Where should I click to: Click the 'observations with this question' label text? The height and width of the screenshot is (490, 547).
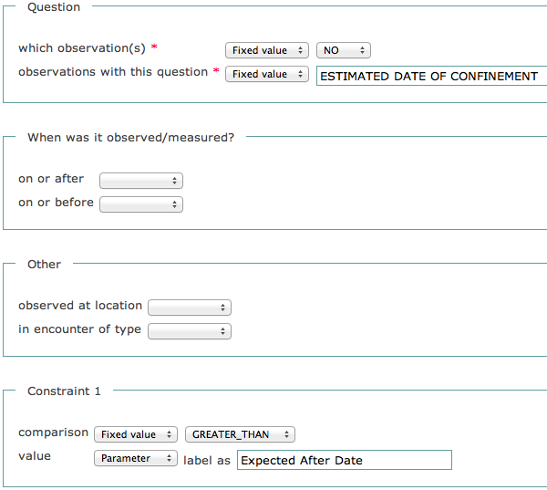click(112, 72)
